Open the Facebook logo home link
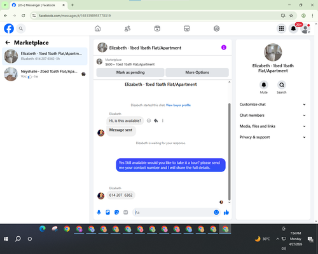This screenshot has height=254, width=318. (9, 29)
